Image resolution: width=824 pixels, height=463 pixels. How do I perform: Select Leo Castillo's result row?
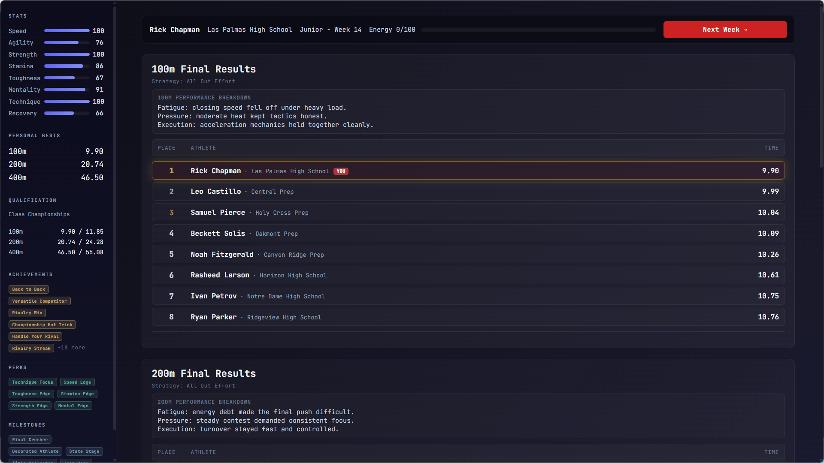(468, 192)
